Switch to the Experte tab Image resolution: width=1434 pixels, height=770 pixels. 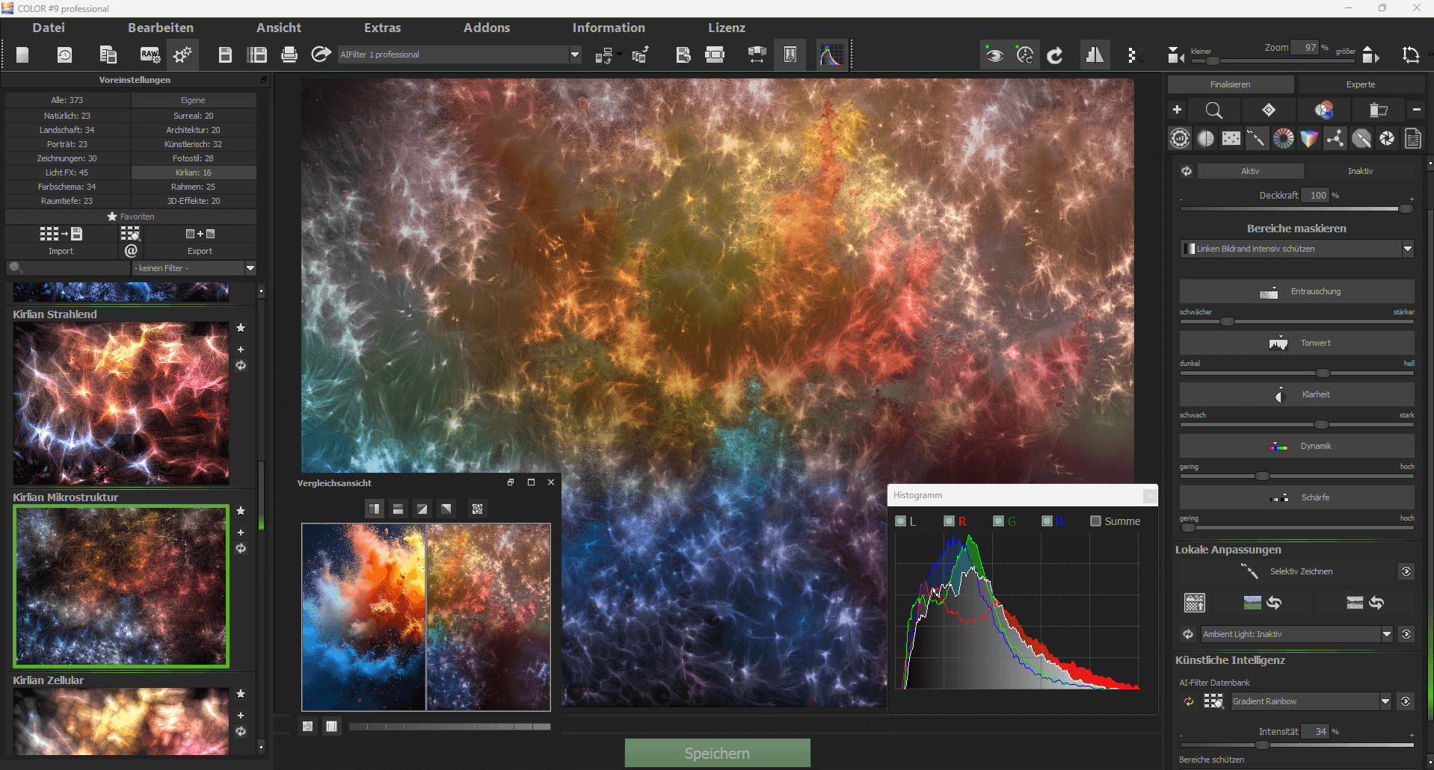point(1361,84)
